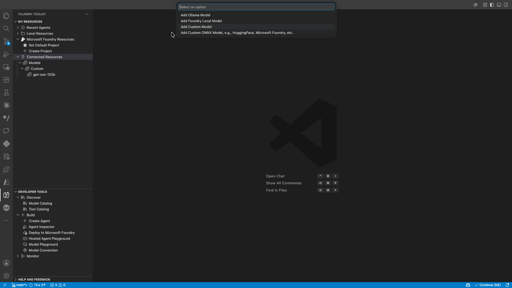Image resolution: width=512 pixels, height=288 pixels.
Task: Click Create Project item
Action: 40,51
